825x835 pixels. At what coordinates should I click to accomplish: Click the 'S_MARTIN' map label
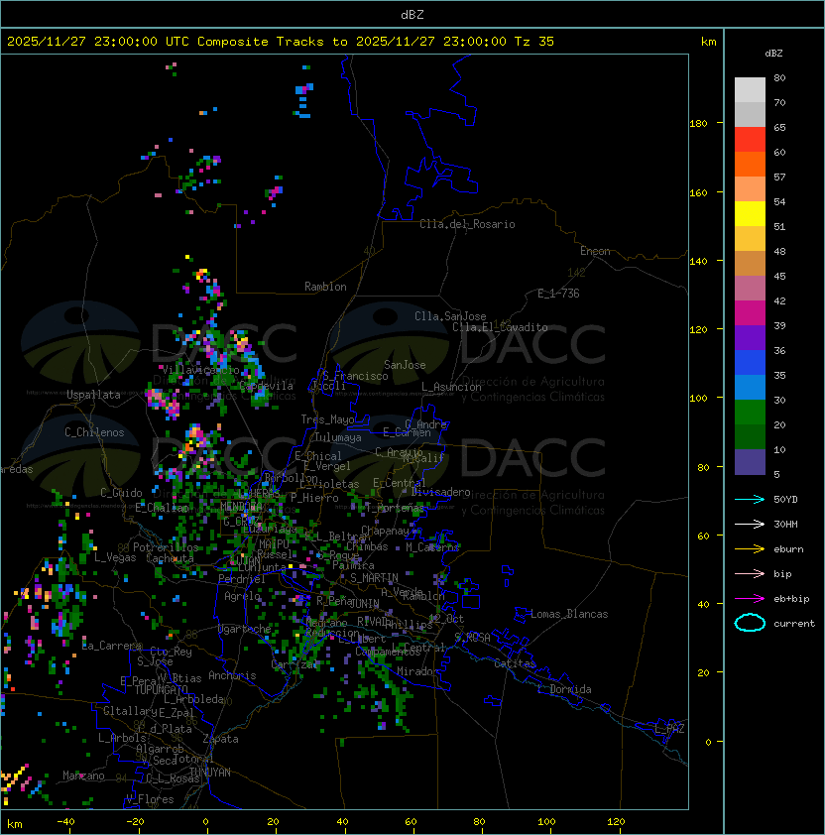click(x=374, y=578)
